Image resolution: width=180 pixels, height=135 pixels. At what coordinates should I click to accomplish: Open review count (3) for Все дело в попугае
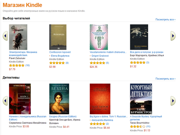tap(148, 62)
